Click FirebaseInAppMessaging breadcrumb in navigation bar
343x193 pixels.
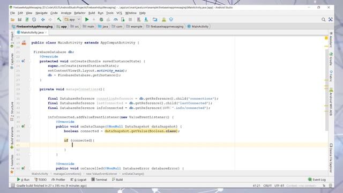[33, 26]
